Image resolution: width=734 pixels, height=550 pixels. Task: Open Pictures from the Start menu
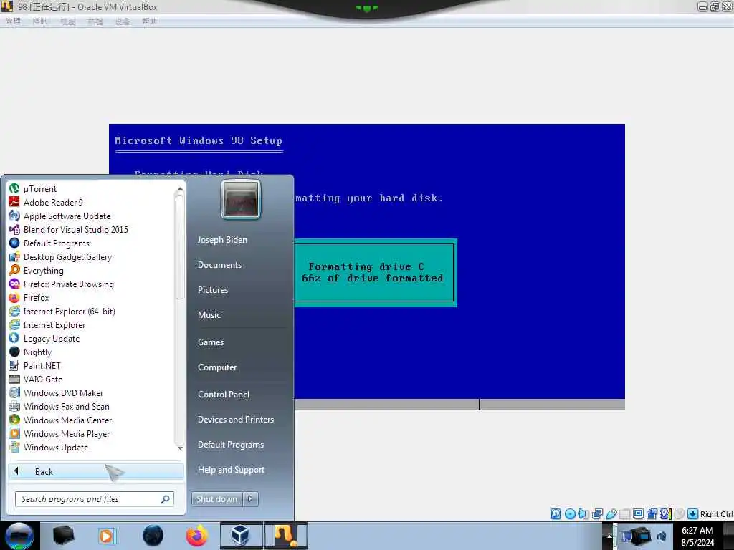[213, 290]
